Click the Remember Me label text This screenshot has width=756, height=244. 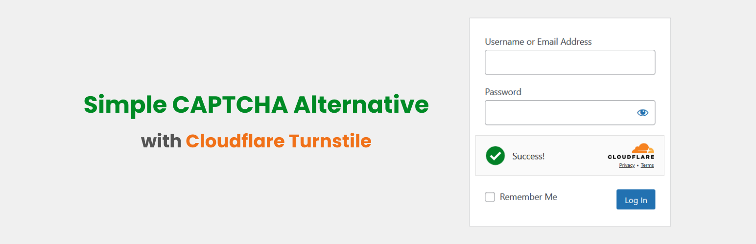coord(528,197)
